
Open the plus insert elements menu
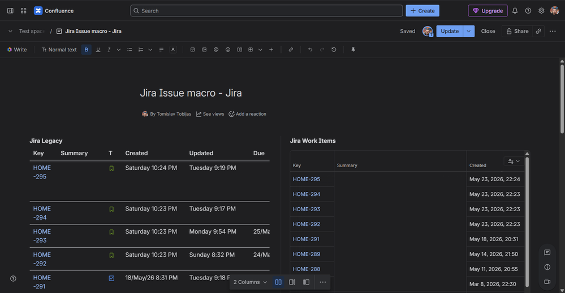pos(271,50)
